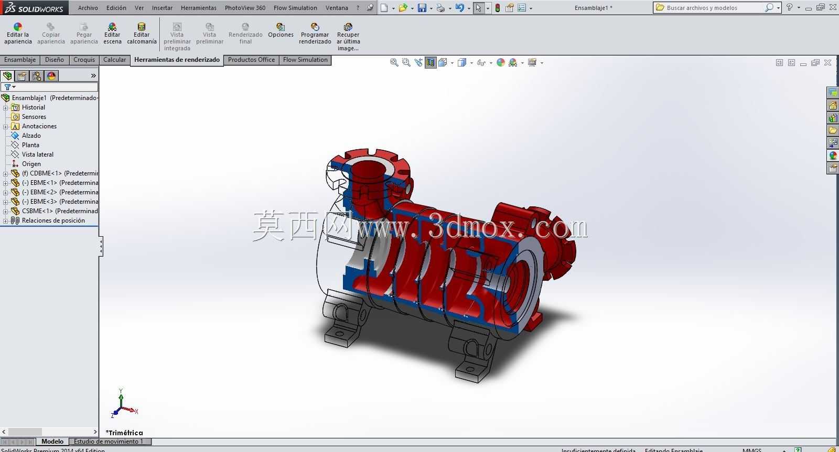Screen dimensions: 839x452
Task: Select the Origen item in tree
Action: point(31,164)
